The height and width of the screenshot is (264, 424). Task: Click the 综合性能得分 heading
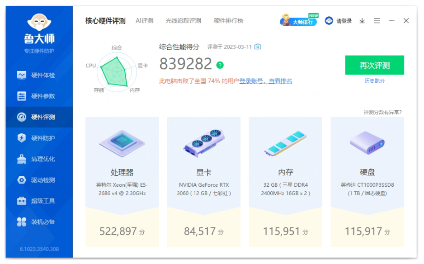point(179,47)
